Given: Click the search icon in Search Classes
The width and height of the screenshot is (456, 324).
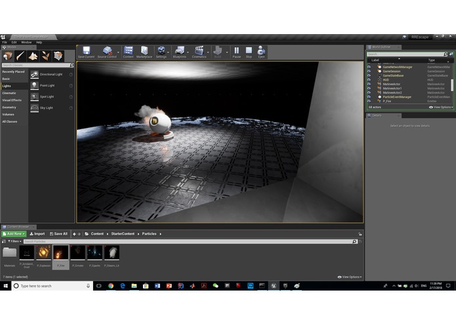Looking at the screenshot, I should coord(72,66).
